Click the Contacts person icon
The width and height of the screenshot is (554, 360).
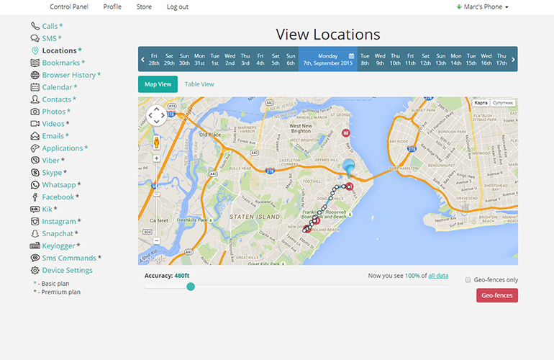(x=35, y=99)
